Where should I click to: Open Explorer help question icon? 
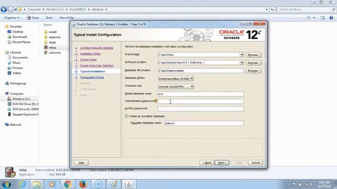point(331,18)
